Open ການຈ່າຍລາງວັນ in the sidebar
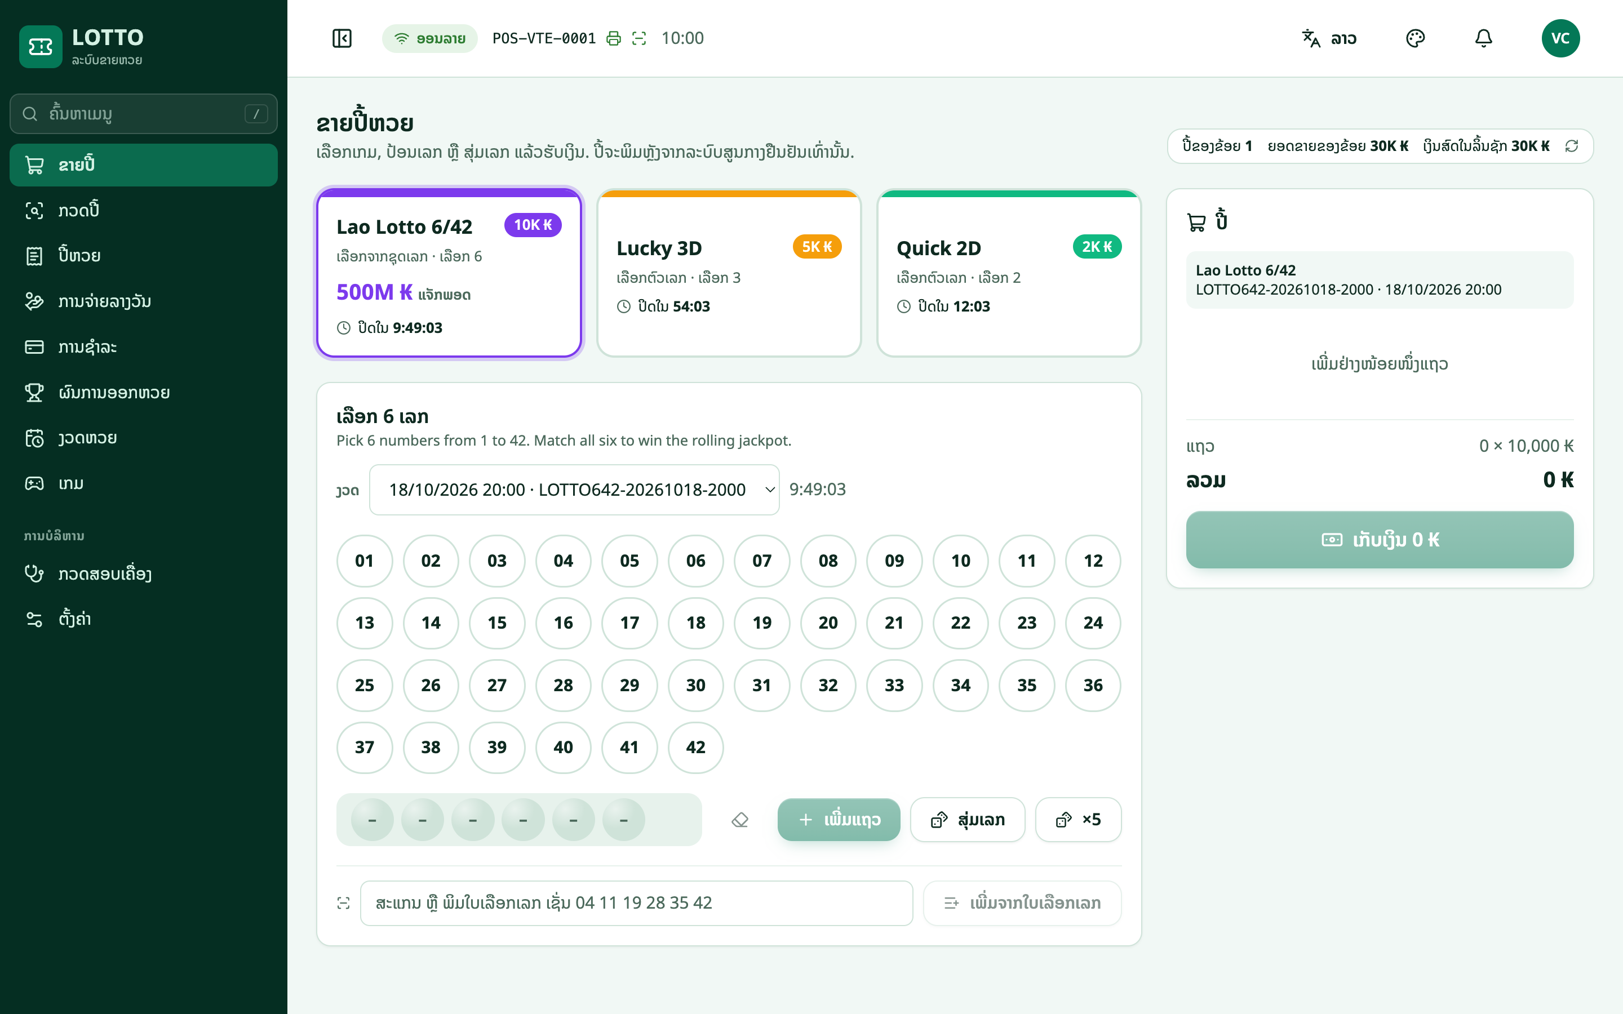The width and height of the screenshot is (1623, 1014). click(x=144, y=301)
